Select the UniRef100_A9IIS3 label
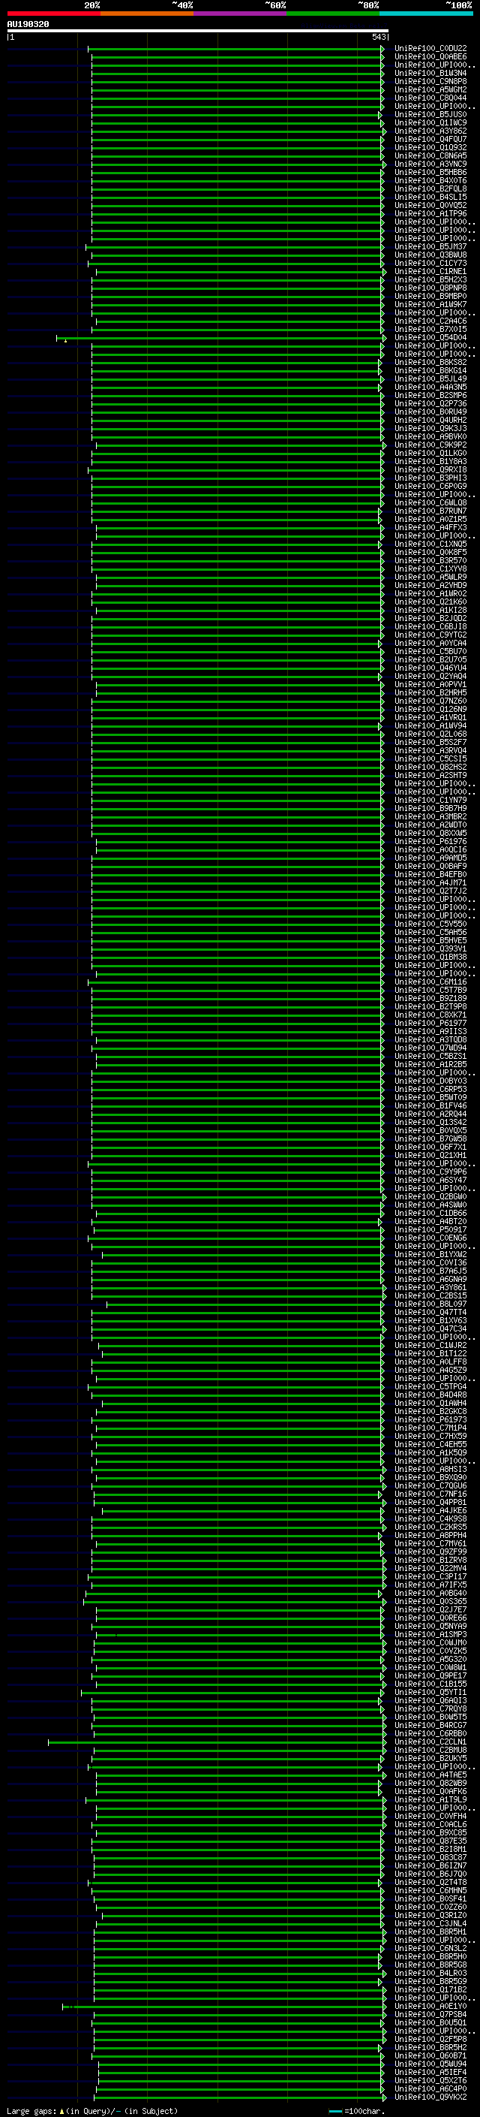 coord(430,1031)
